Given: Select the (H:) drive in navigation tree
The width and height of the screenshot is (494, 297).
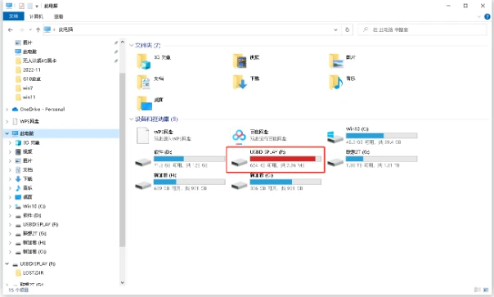Looking at the screenshot, I should pyautogui.click(x=31, y=243).
